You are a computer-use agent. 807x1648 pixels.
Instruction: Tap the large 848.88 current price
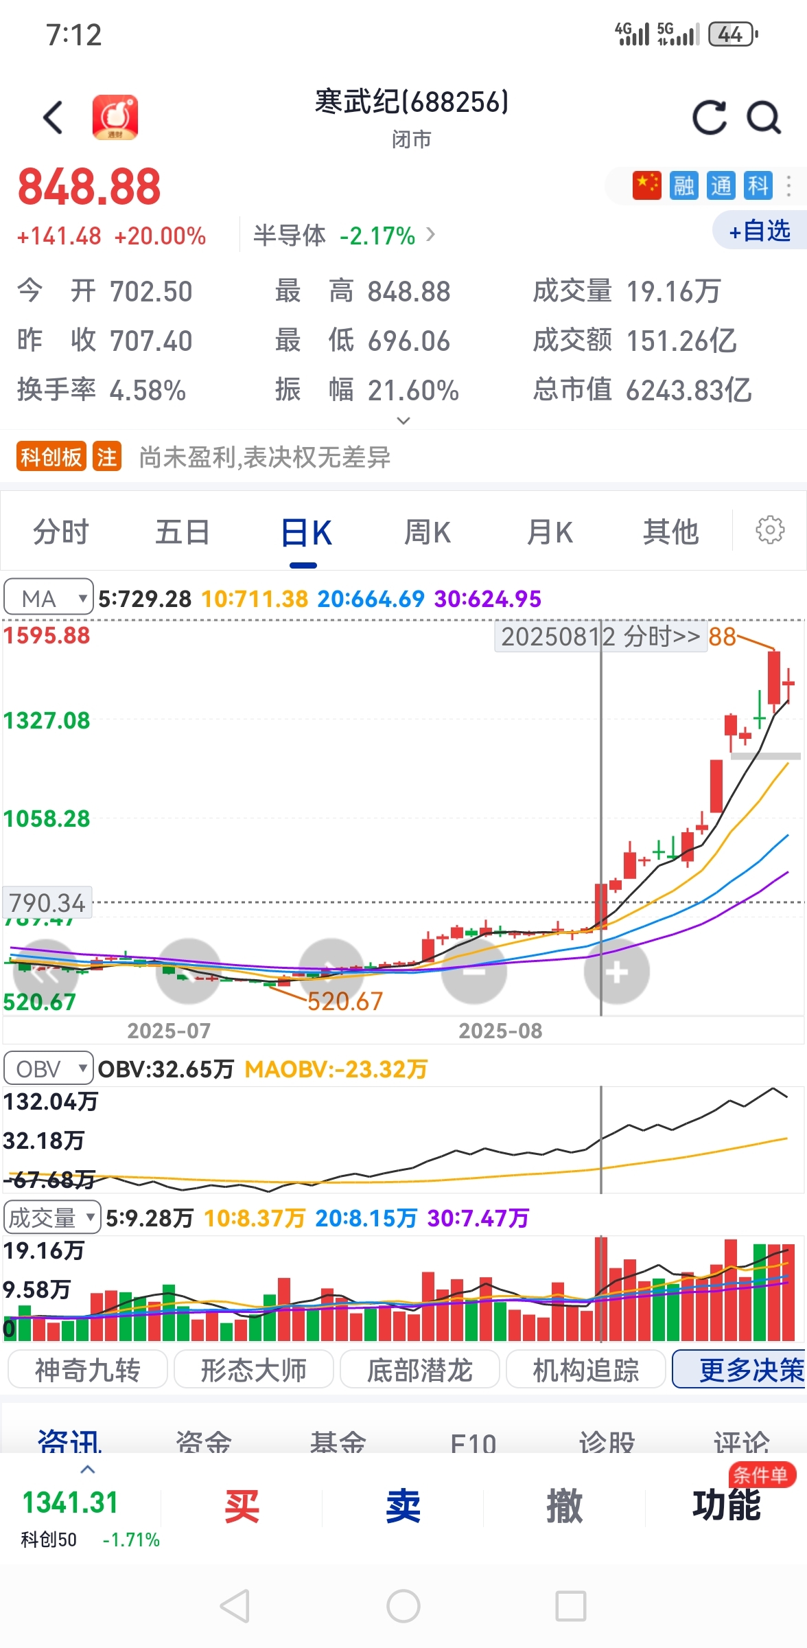(89, 187)
